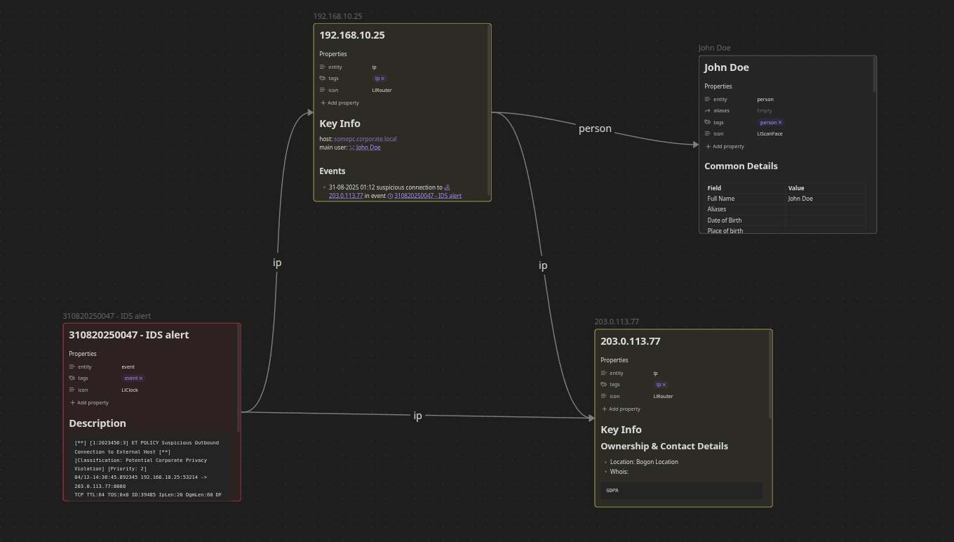Click the tags icon in 192.168.10.25 properties
Viewport: 954px width, 542px height.
[x=323, y=78]
